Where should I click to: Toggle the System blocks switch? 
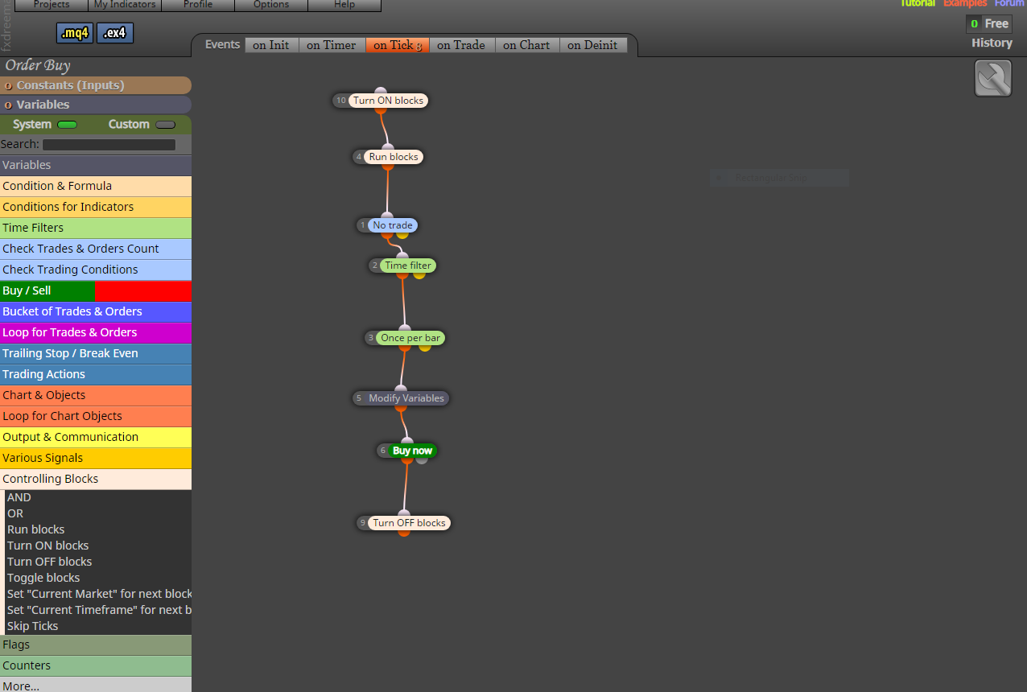(67, 125)
